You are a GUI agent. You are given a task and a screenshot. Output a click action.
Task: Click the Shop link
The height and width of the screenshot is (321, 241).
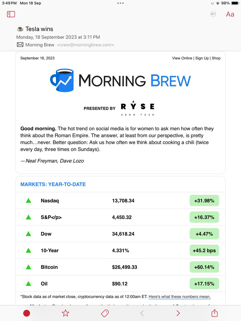point(216,58)
